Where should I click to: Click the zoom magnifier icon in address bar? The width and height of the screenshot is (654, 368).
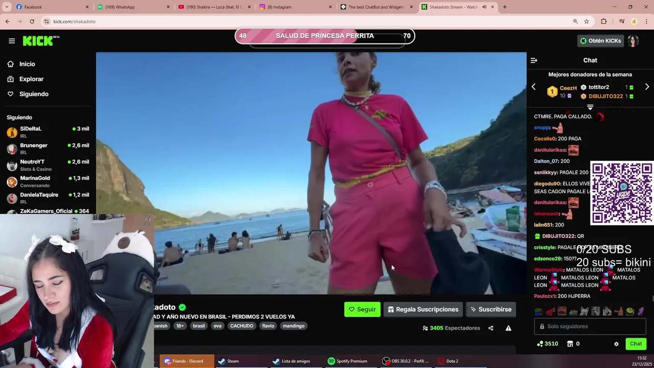(x=575, y=21)
